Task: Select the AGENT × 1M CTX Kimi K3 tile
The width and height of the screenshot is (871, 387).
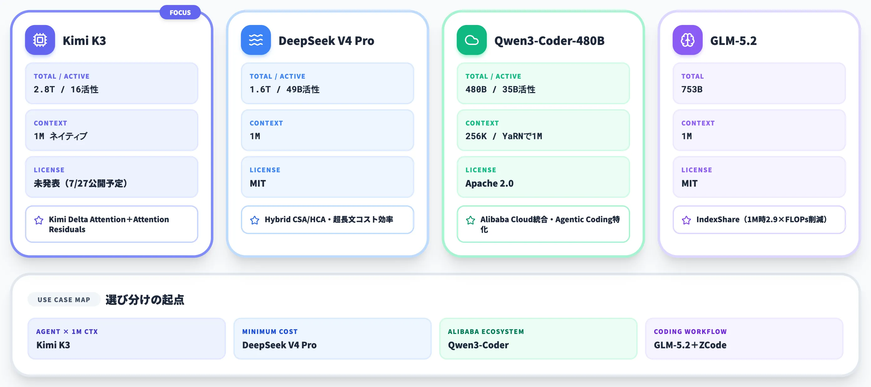Action: click(x=126, y=338)
